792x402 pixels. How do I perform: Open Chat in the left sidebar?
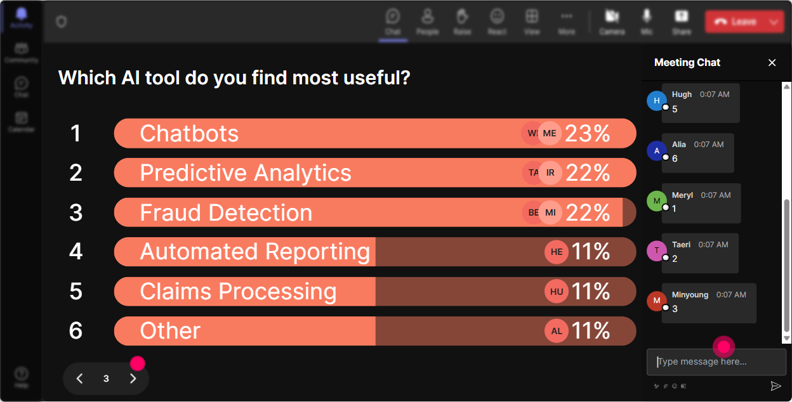22,88
